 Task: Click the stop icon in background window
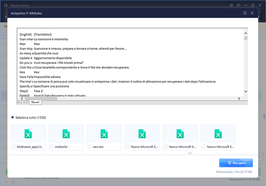(x=13, y=182)
